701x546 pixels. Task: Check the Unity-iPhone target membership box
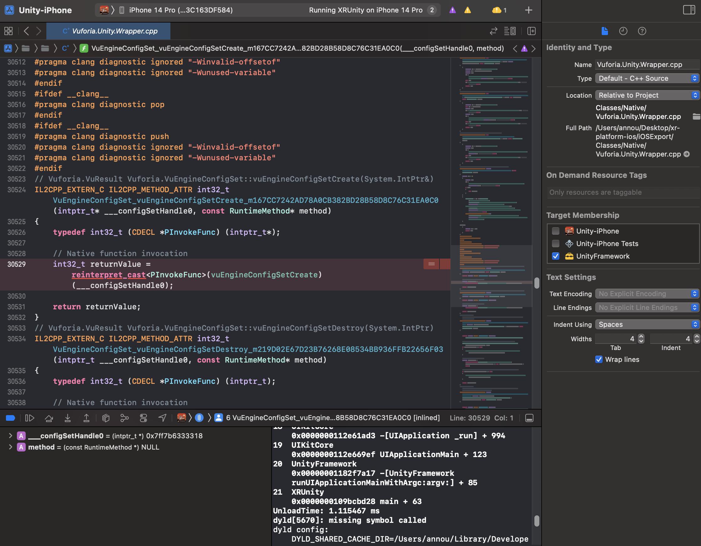(x=556, y=231)
